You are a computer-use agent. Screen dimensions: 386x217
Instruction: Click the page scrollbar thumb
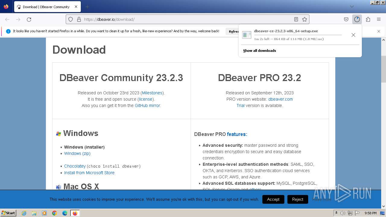pos(384,69)
